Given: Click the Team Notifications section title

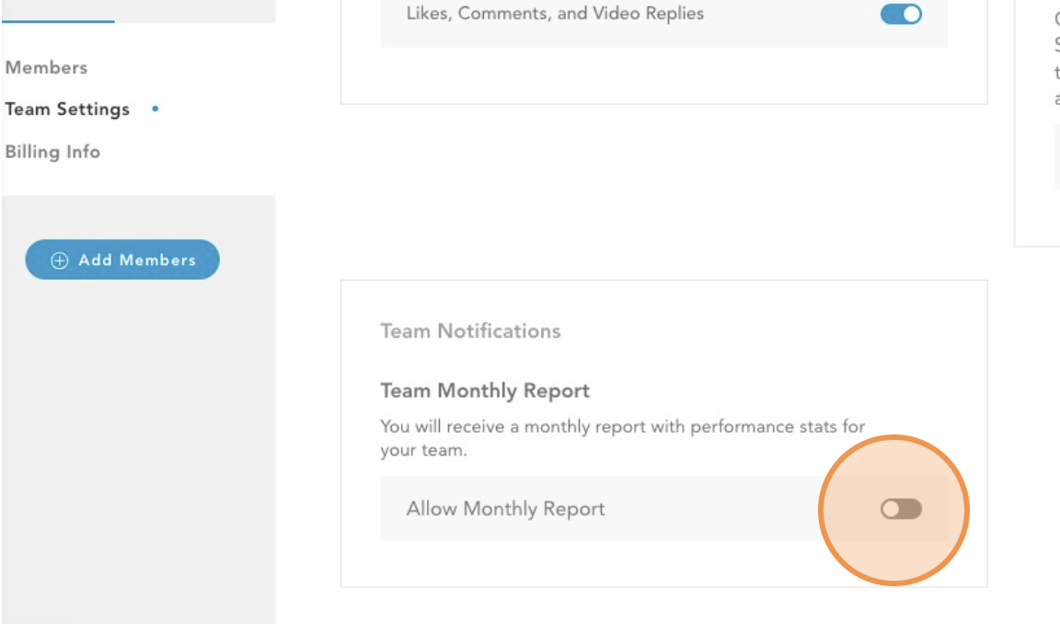Looking at the screenshot, I should click(x=470, y=330).
